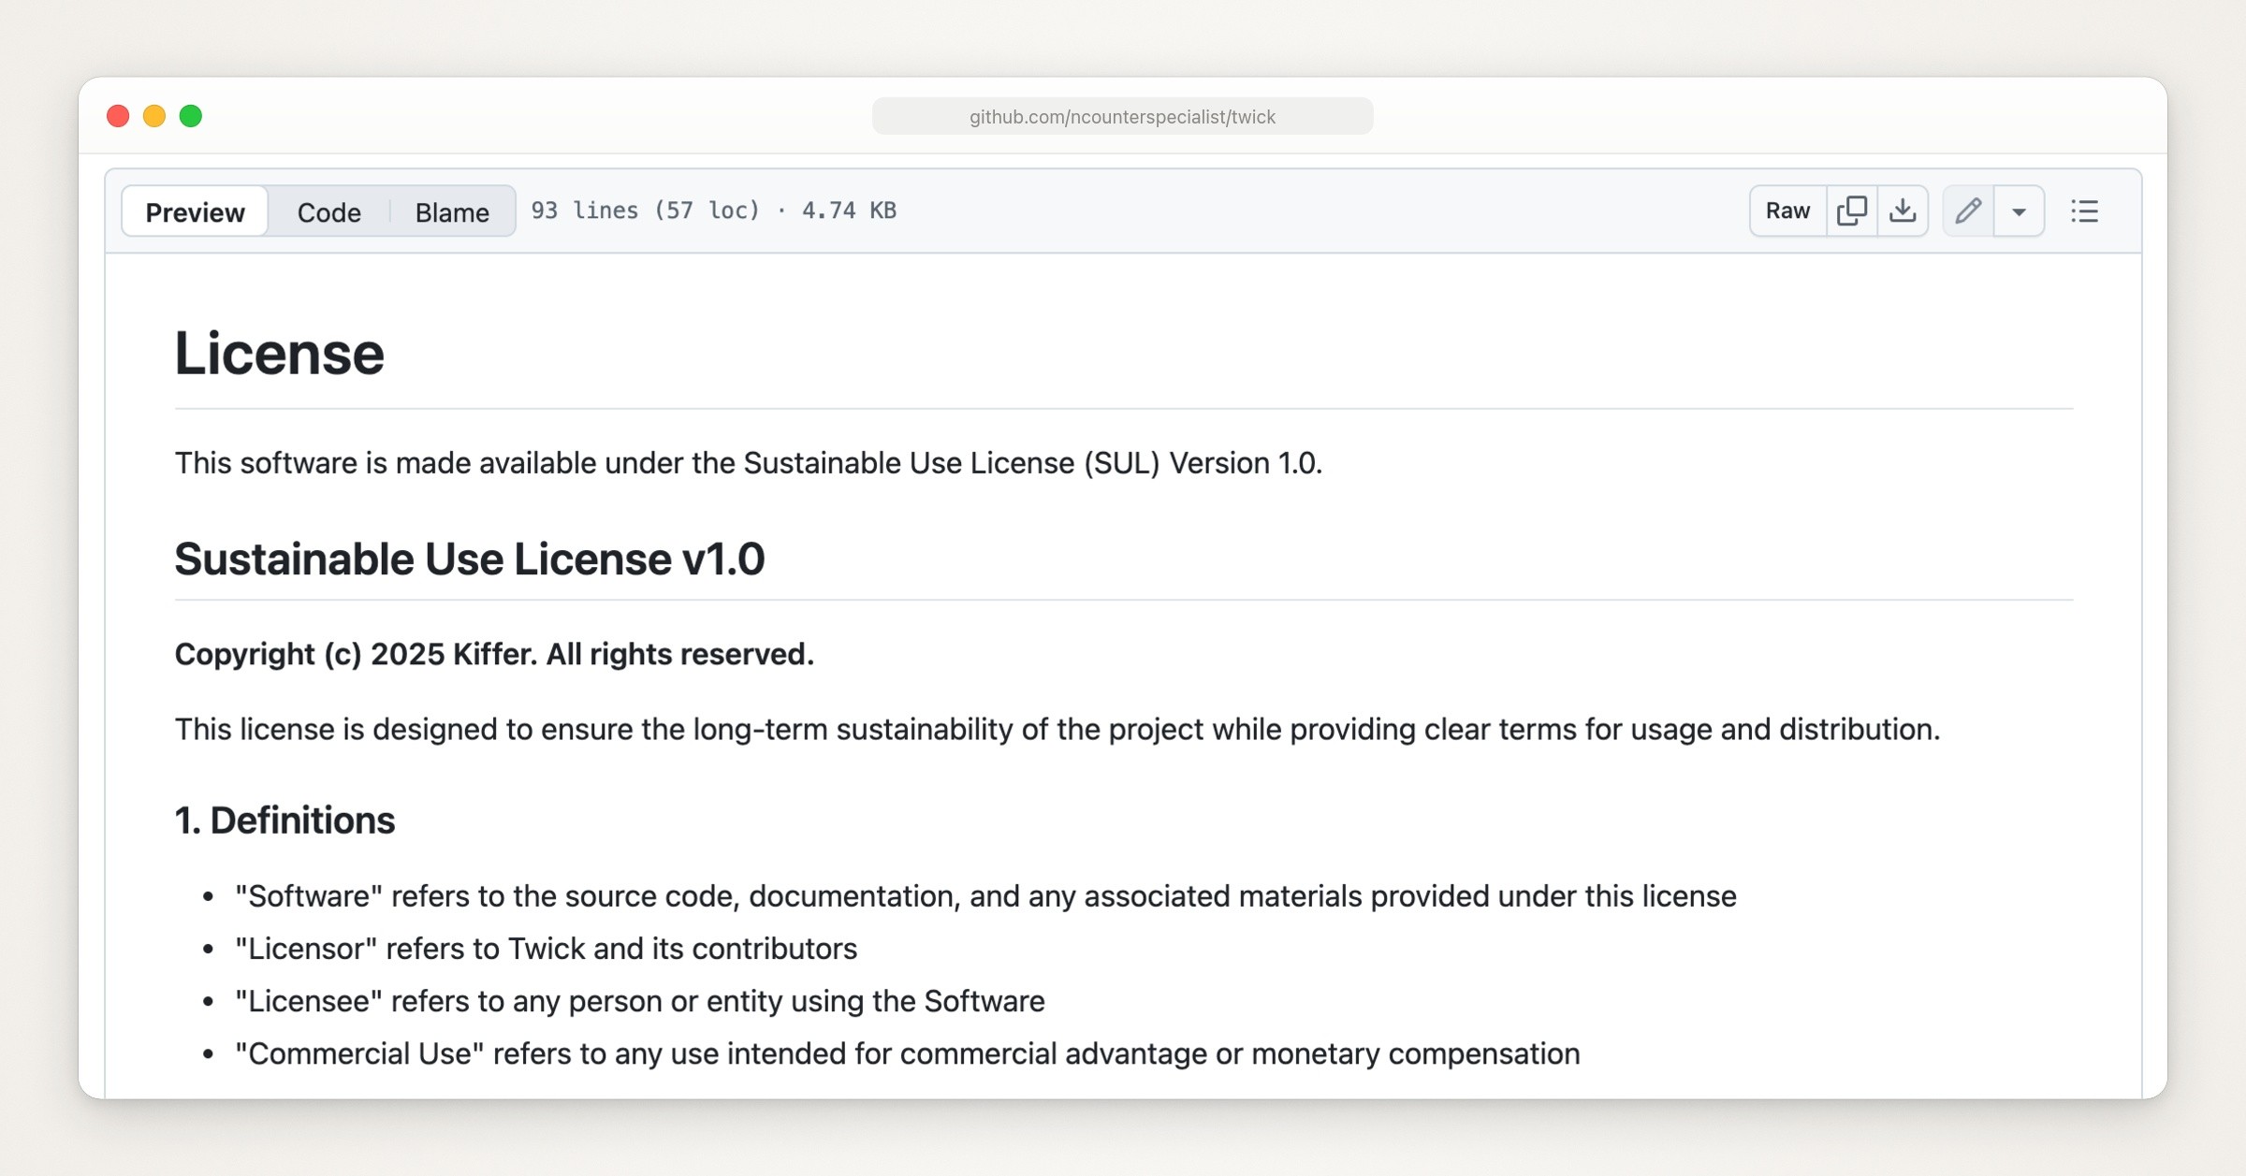Close window with red button
Screen dimensions: 2246x1176
click(118, 116)
